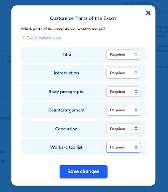Click the Customize Parts of the Essay heading
The height and width of the screenshot is (192, 168).
tap(83, 18)
